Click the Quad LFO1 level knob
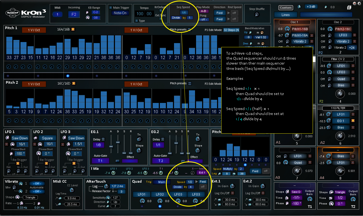Viewport: 363px width, 216px height. pyautogui.click(x=142, y=201)
